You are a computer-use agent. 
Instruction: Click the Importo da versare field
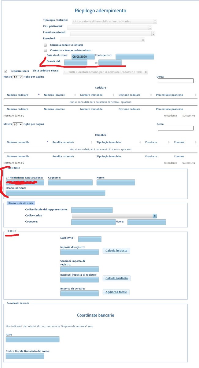click(x=79, y=293)
